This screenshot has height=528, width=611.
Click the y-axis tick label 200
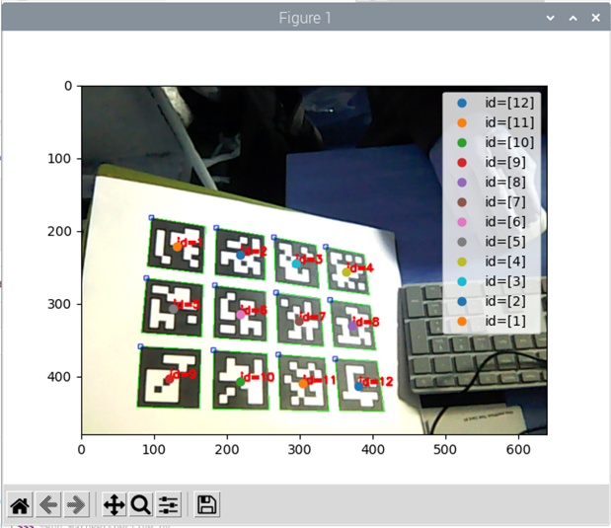click(x=59, y=232)
